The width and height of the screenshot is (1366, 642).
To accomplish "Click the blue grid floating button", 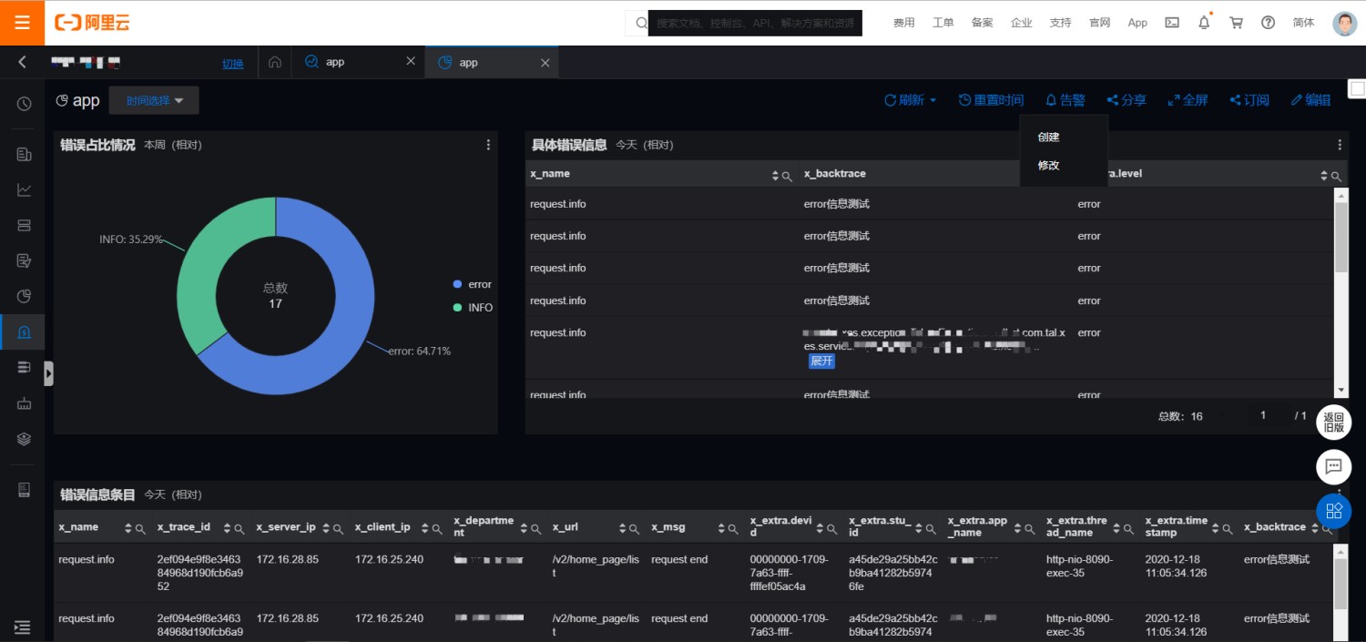I will [1333, 510].
